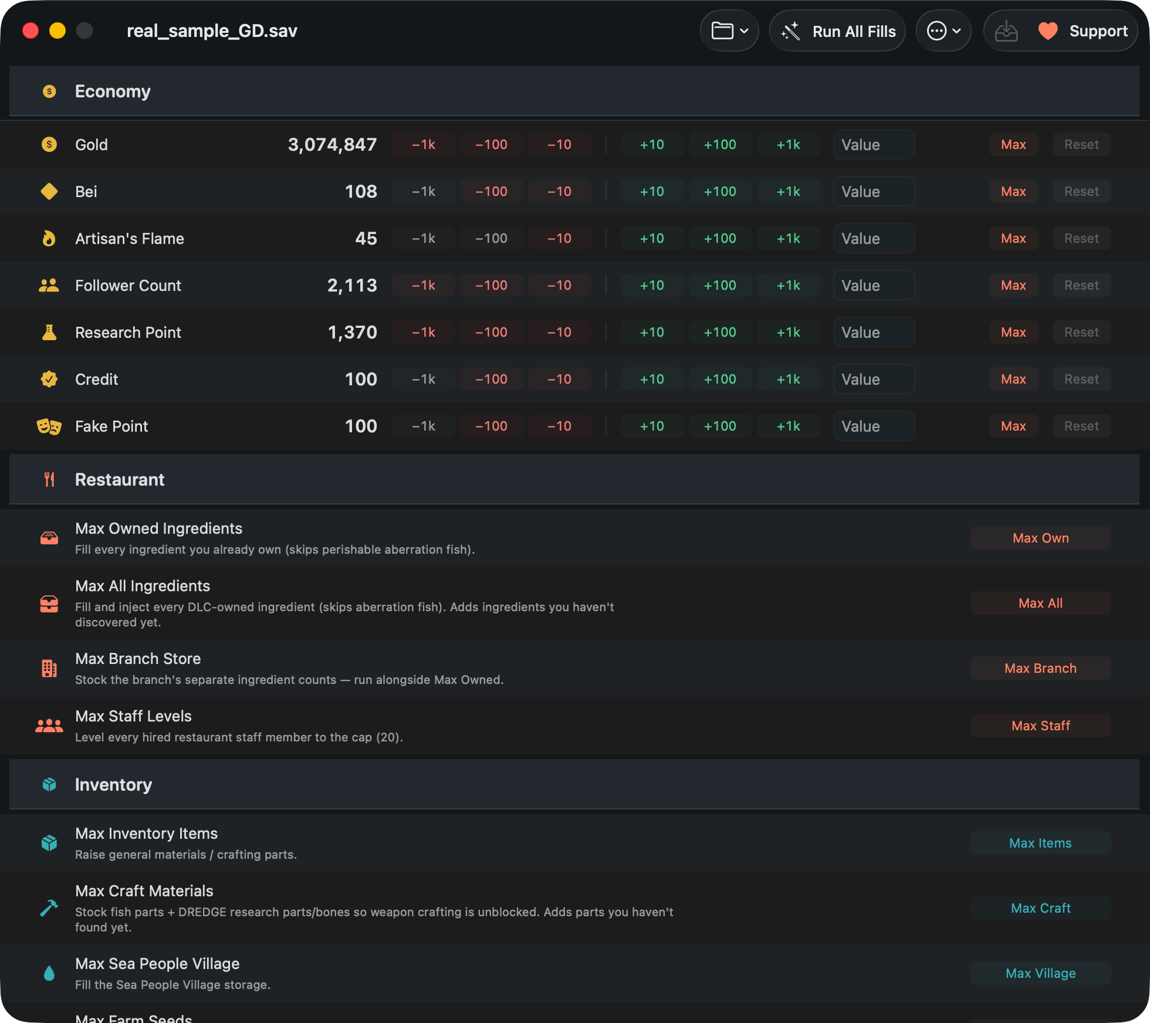Add 100 to Credit
Screen dimensions: 1150x1023
tap(720, 379)
